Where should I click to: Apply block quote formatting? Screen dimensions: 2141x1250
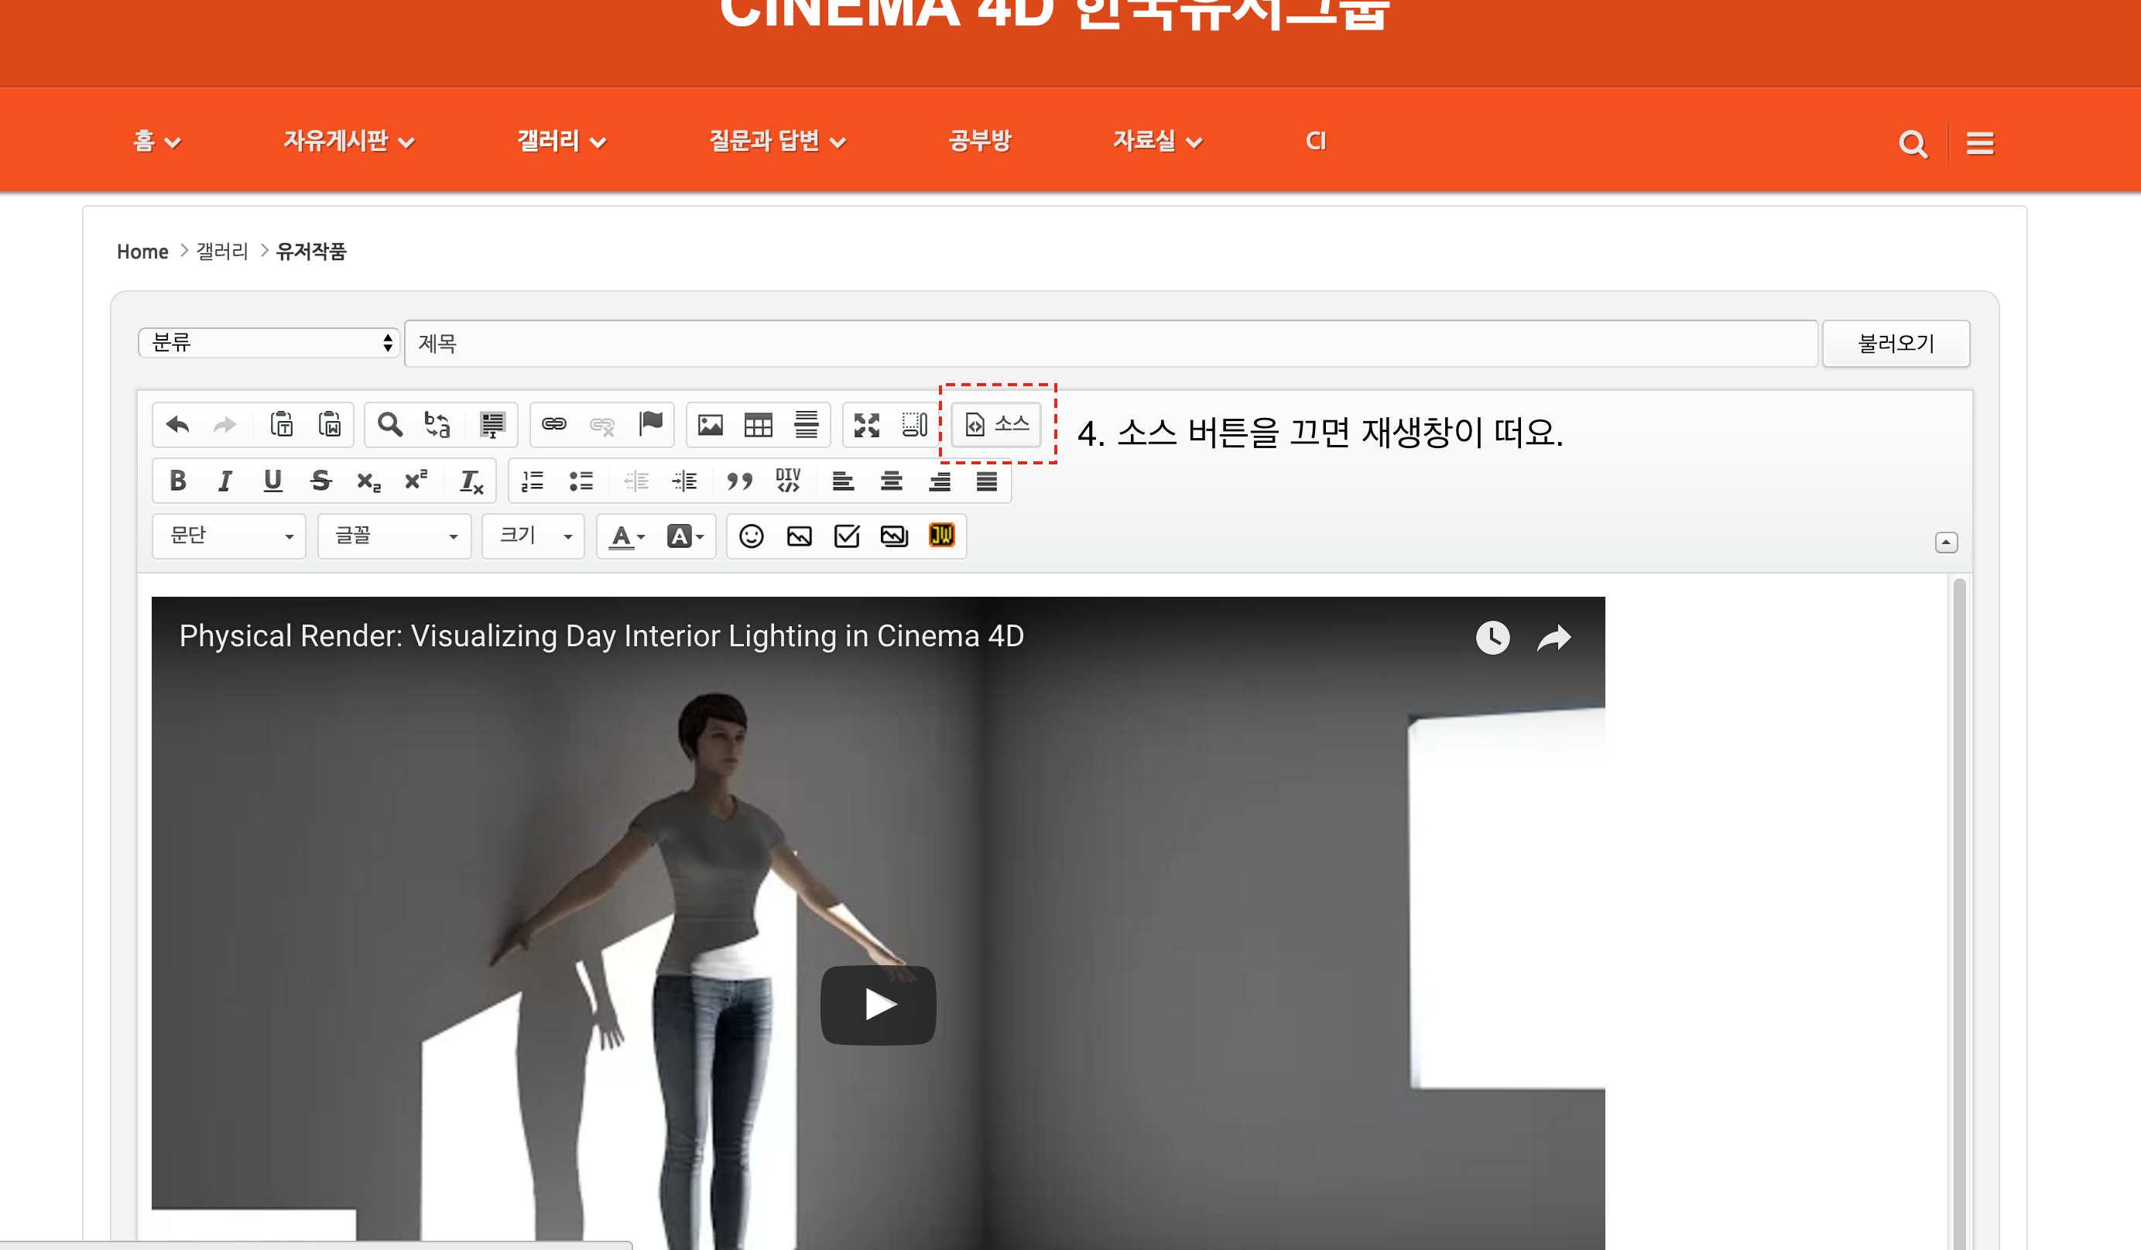[x=739, y=481]
